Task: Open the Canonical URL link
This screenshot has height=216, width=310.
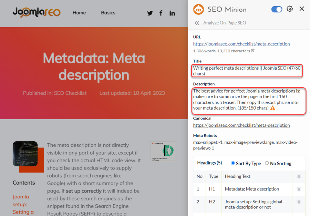Action: point(241,125)
